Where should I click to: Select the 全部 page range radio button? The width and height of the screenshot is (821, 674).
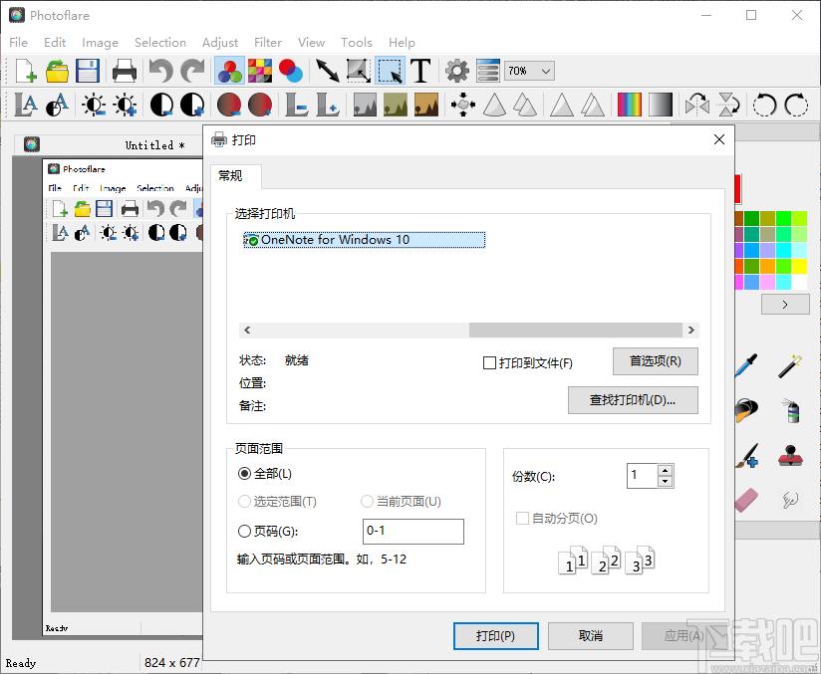pyautogui.click(x=245, y=474)
